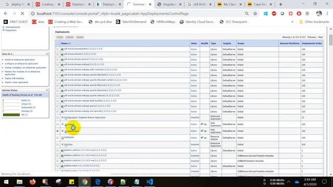Click the OneDrive cloud tray icon
This screenshot has width=333, height=187.
click(x=297, y=182)
